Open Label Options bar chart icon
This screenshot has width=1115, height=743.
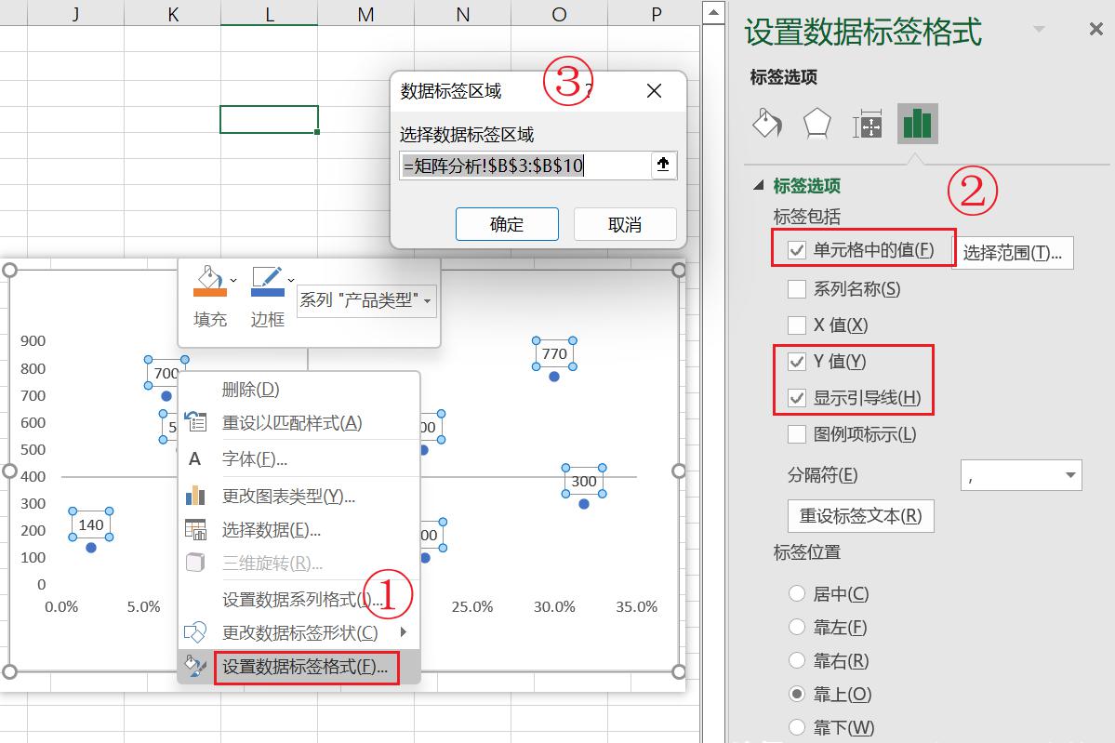[917, 124]
